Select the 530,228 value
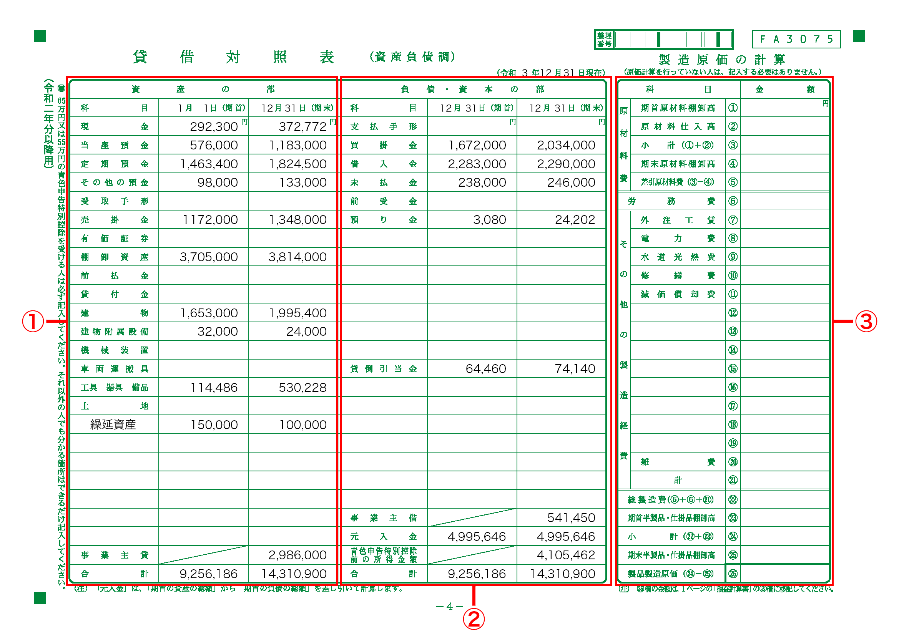 click(x=302, y=388)
